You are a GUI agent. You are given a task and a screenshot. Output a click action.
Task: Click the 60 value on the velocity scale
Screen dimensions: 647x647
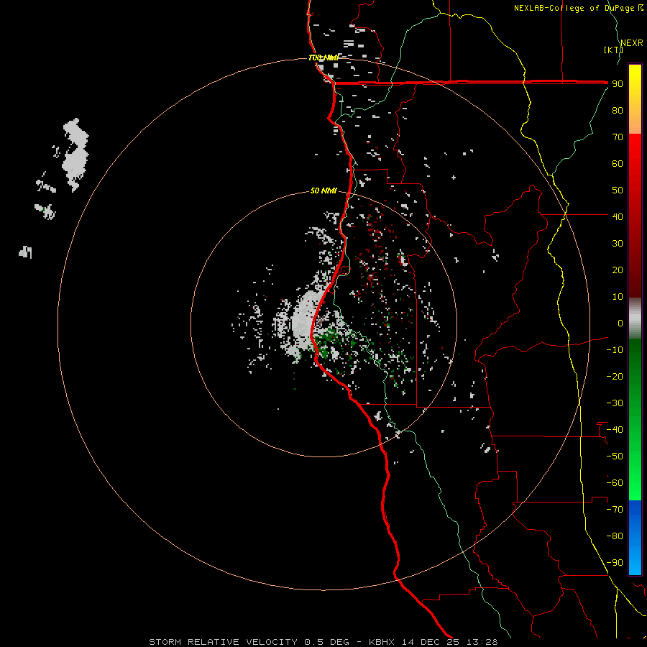click(x=618, y=164)
